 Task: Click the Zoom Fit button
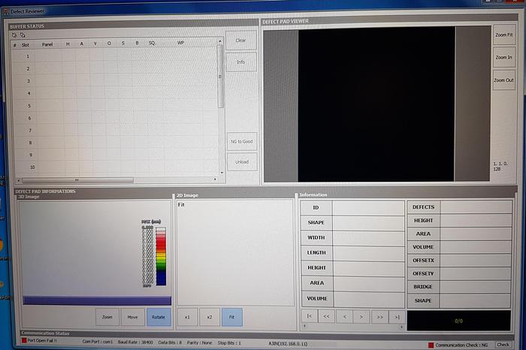click(x=503, y=35)
